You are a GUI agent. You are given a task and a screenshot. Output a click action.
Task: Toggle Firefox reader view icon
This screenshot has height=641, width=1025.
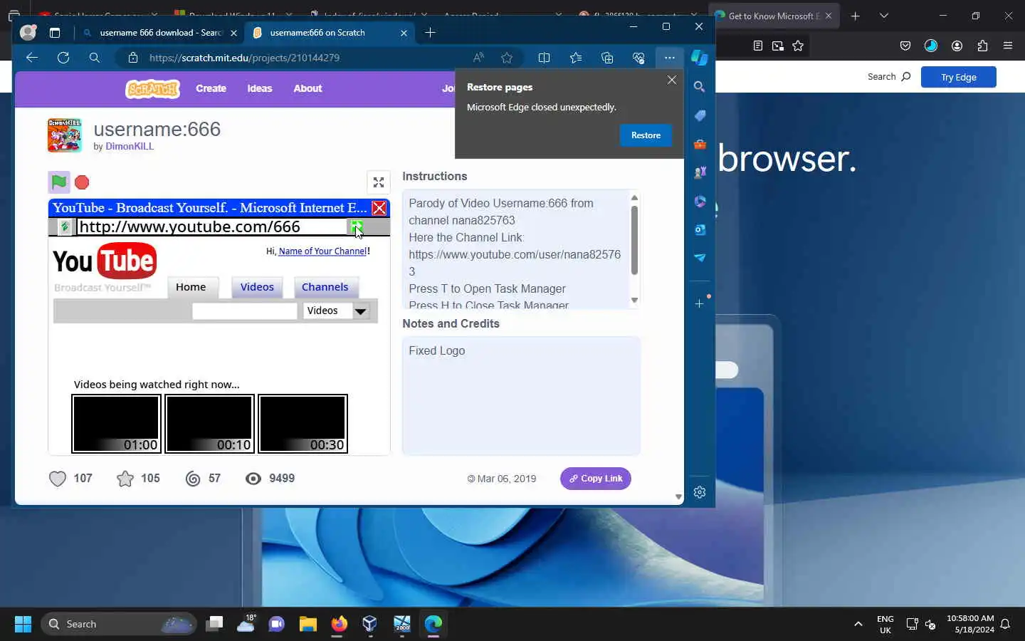point(758,46)
